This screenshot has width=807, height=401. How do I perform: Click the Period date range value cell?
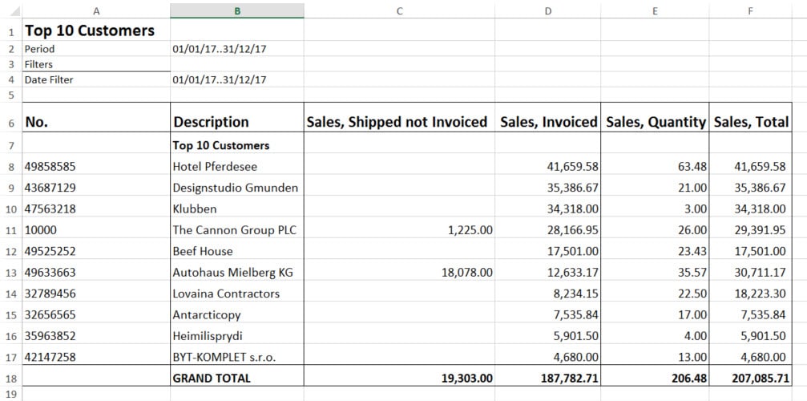(220, 49)
